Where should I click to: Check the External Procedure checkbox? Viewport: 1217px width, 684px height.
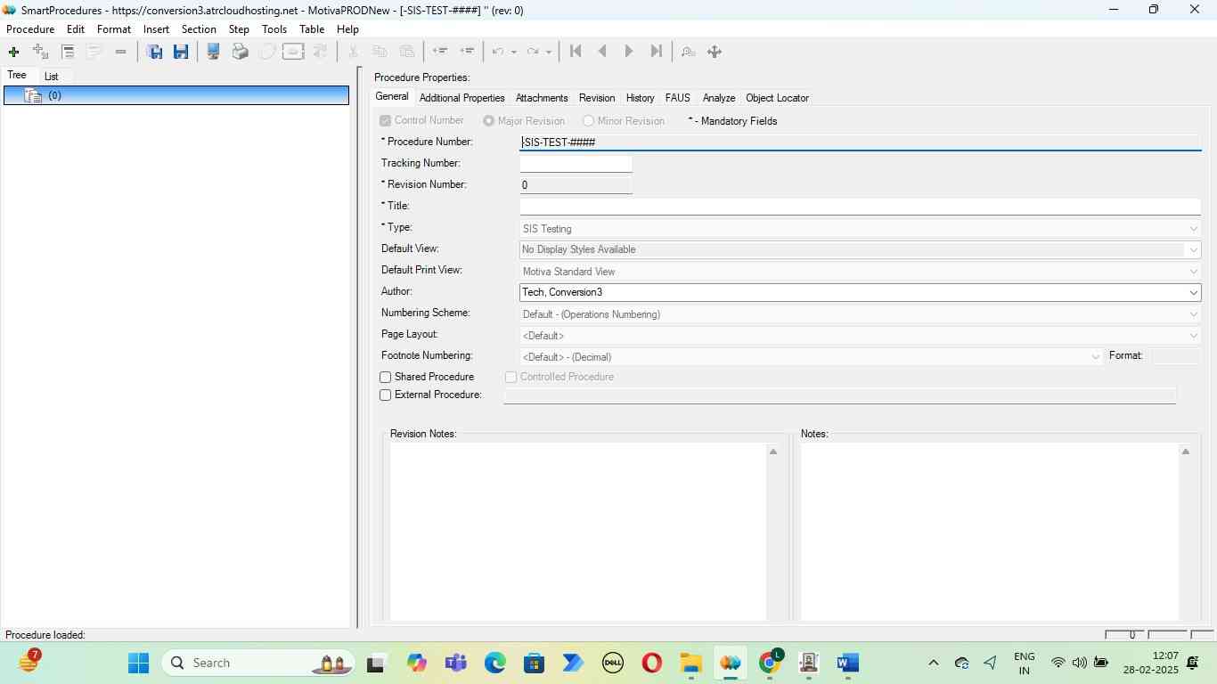386,395
